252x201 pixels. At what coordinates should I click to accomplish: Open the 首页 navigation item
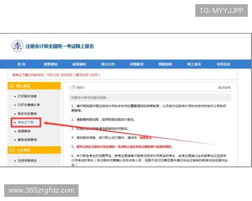[21, 64]
